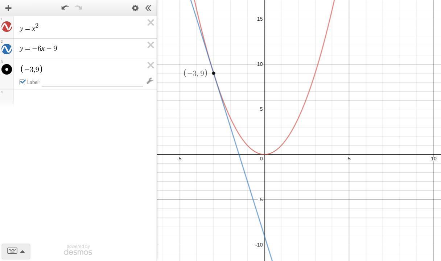Open the on-screen keyboard
The height and width of the screenshot is (261, 441).
point(12,251)
